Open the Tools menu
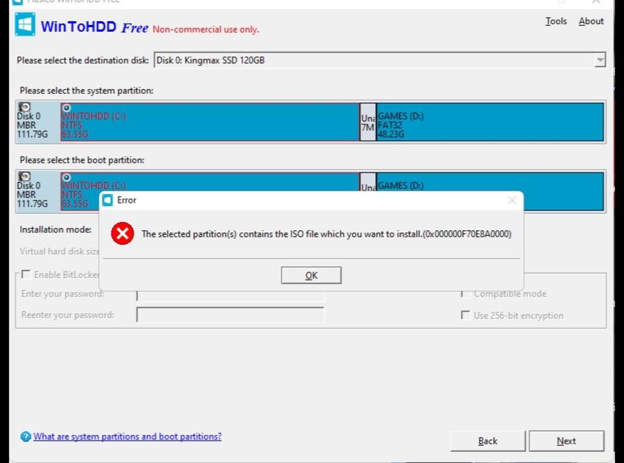This screenshot has width=624, height=463. coord(556,21)
